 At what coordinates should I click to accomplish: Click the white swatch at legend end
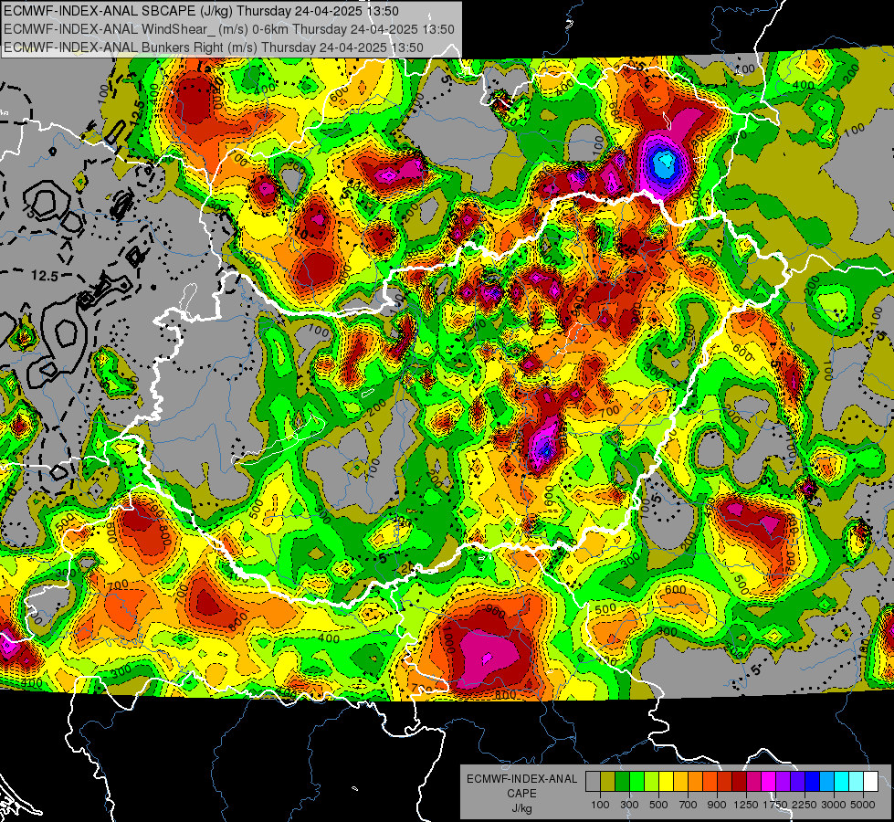click(871, 782)
